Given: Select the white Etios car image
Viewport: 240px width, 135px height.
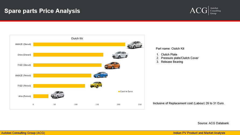Looking at the screenshot, I should point(120,55).
